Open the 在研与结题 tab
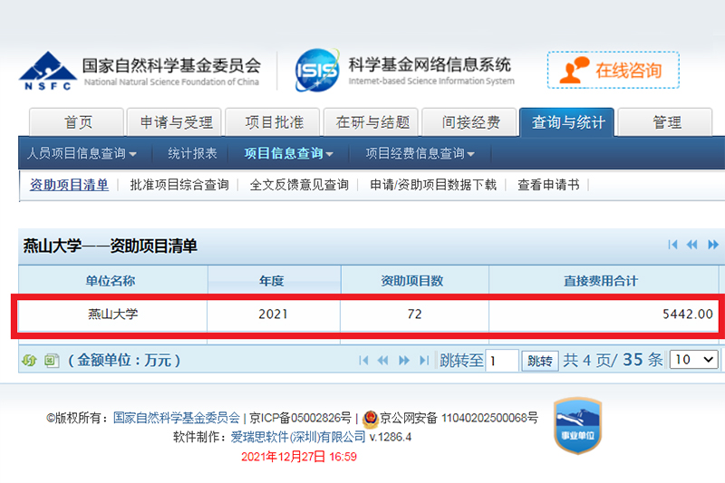The width and height of the screenshot is (725, 483). pyautogui.click(x=372, y=122)
